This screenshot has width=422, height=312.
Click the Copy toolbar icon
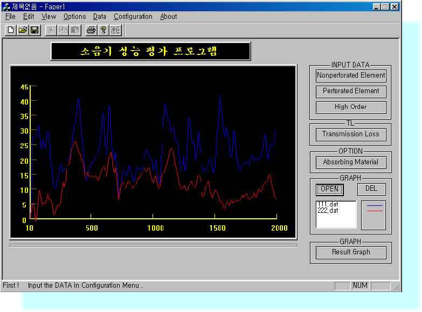tap(63, 30)
